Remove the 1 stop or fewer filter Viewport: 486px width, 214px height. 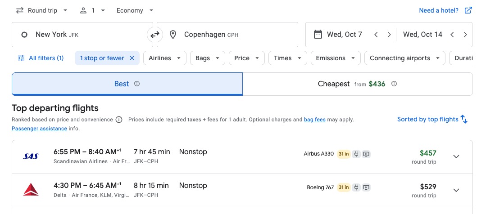tap(132, 58)
